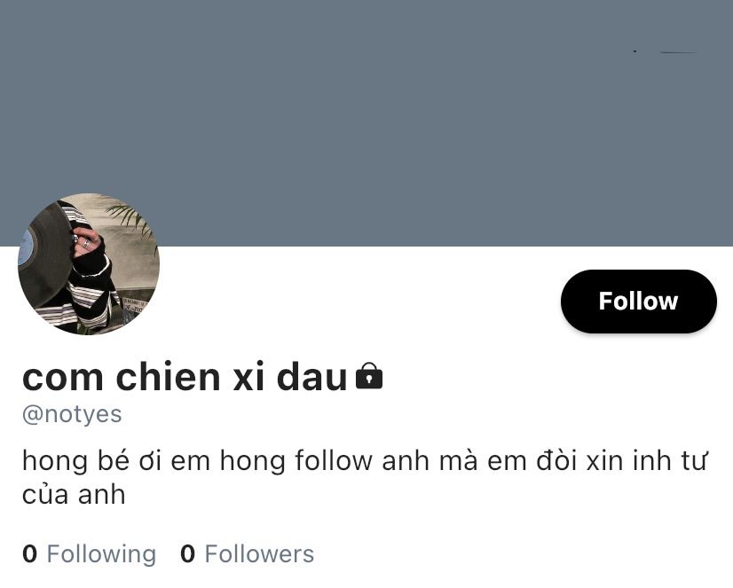The height and width of the screenshot is (588, 733).
Task: Select the display name com chien xi dau
Action: coord(185,377)
